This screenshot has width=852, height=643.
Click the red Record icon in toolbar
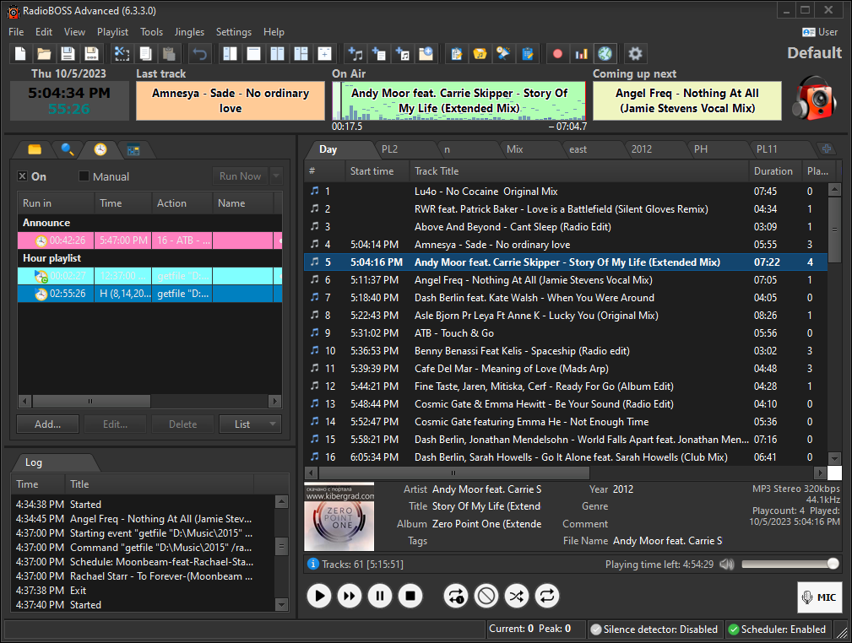coord(557,53)
